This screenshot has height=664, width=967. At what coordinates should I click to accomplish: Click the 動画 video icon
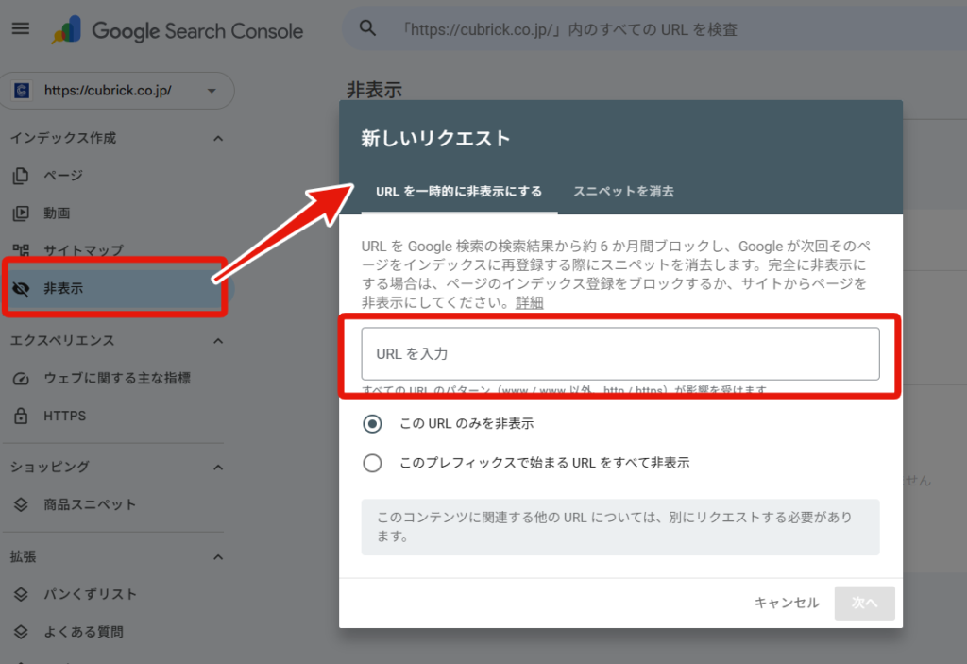click(x=21, y=213)
